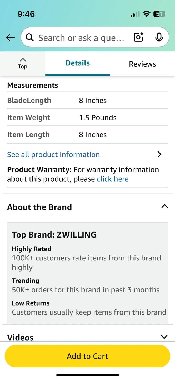Open See all product information link
Viewport: 175px width, 380px height.
click(53, 155)
